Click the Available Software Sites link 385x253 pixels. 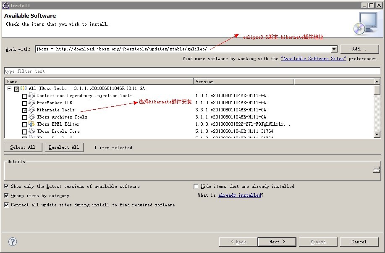point(314,58)
